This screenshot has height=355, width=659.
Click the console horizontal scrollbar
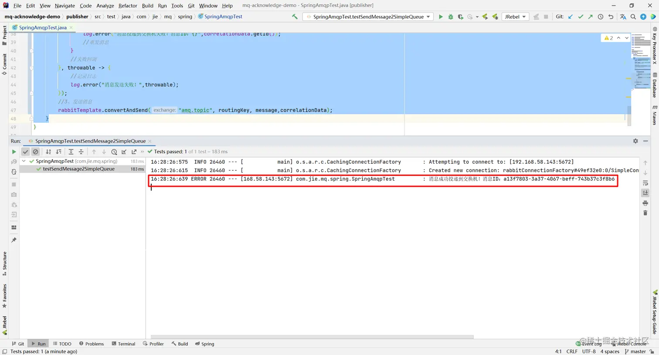(312, 337)
